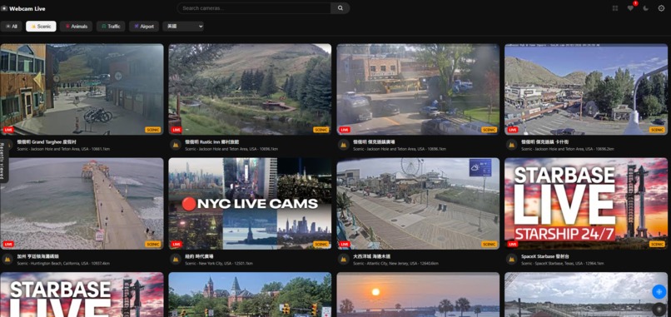Click the 傑克遜鎮 卡什街 camera title
Image resolution: width=671 pixels, height=317 pixels.
click(544, 141)
